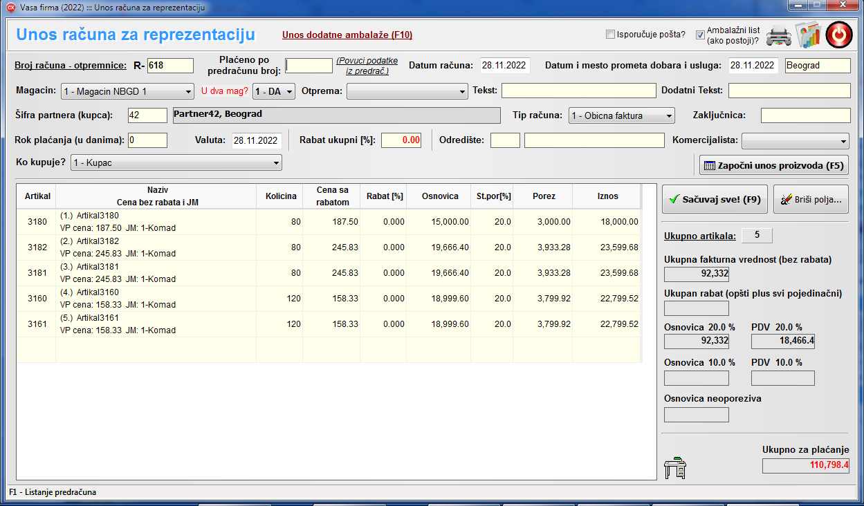This screenshot has width=864, height=506.
Task: Click the Sačuvaj sve! (F9) button
Action: 715,199
